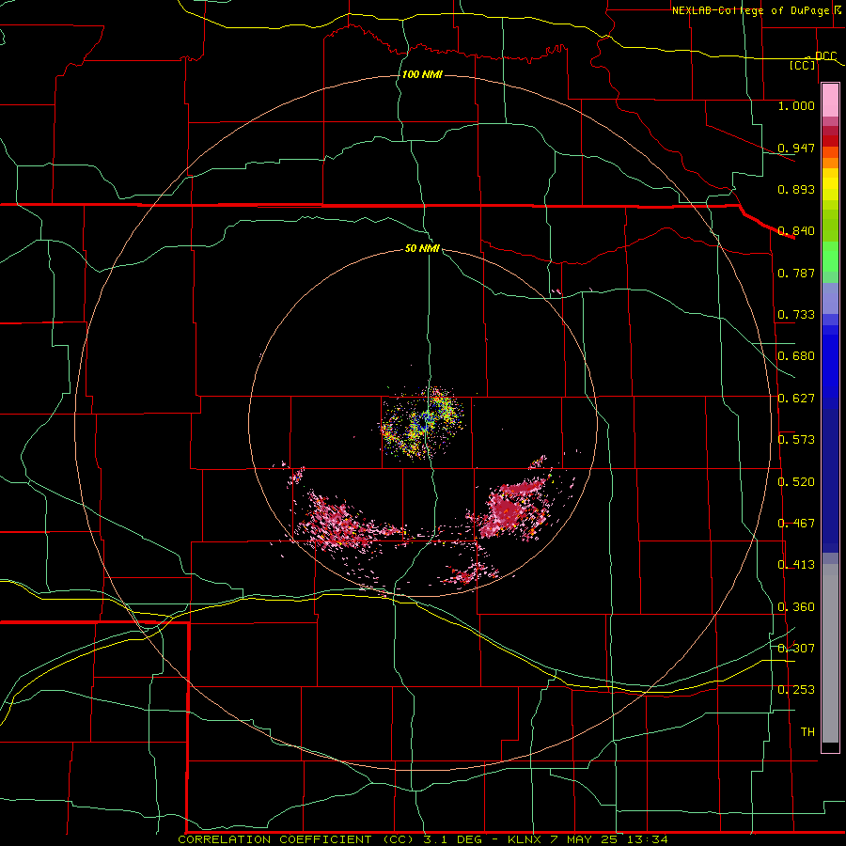
Task: Click the blue-yellow radar clutter at center
Action: tap(423, 424)
